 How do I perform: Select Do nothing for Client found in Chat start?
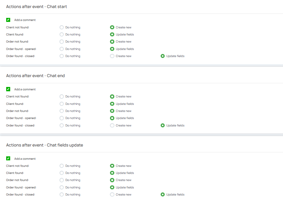62,35
